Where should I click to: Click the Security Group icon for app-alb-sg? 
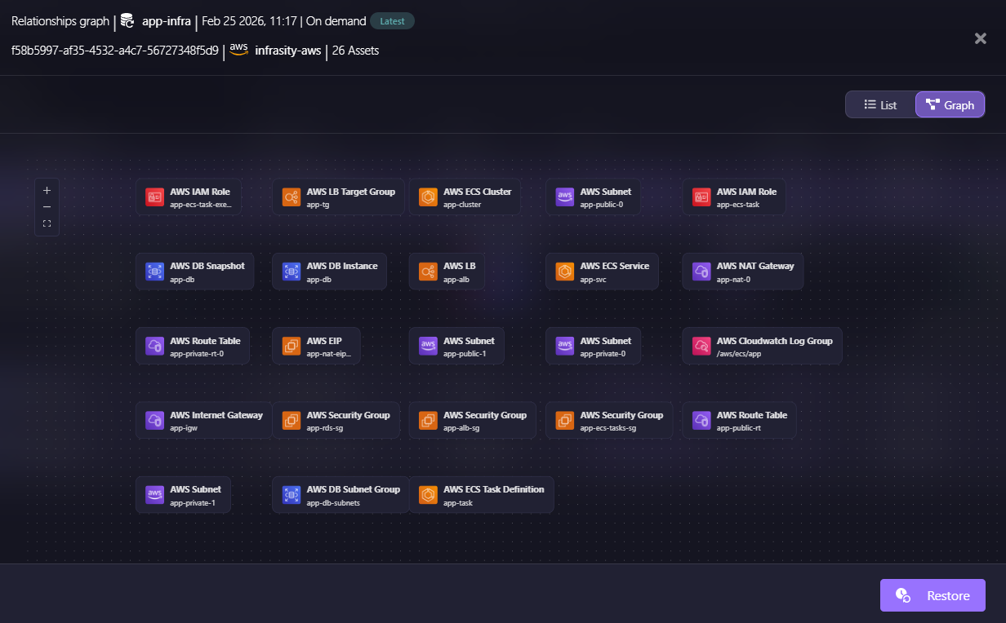click(x=428, y=421)
